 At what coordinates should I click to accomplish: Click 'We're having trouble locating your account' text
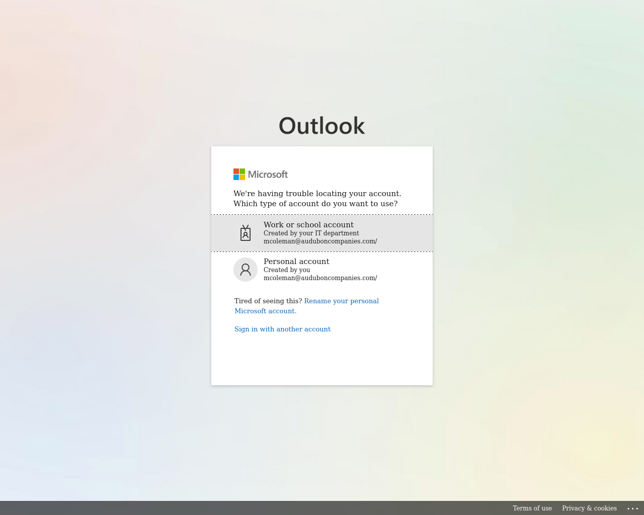coord(317,194)
